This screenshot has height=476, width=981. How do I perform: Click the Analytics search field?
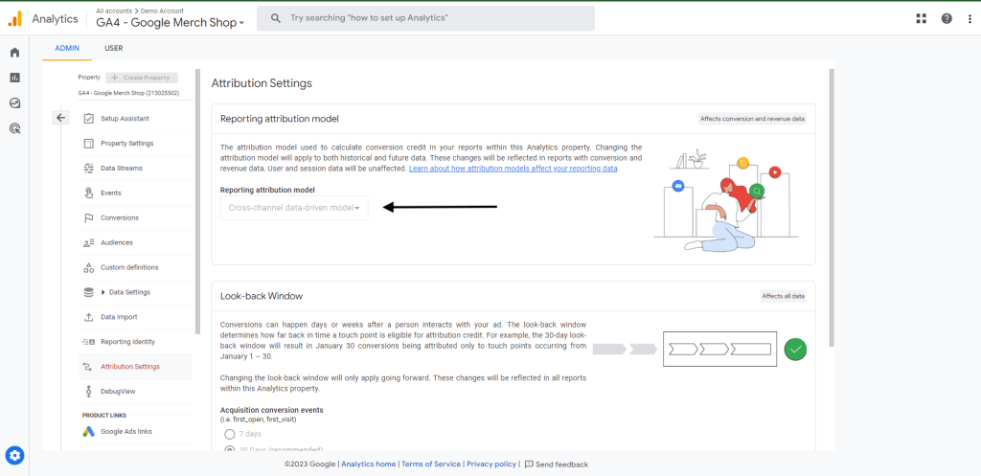[x=425, y=18]
